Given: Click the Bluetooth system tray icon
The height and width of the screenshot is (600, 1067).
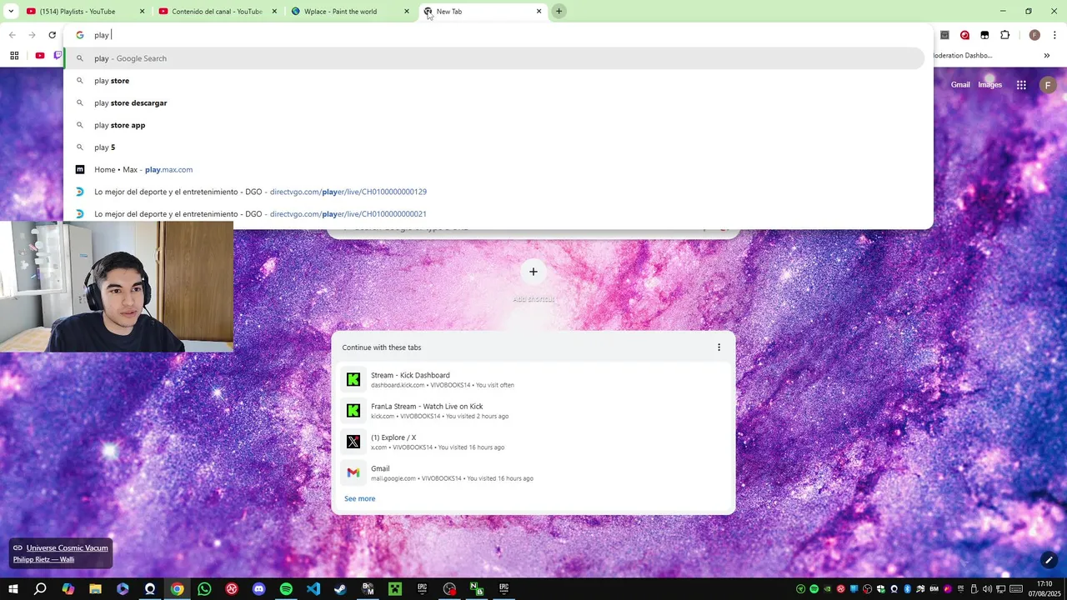Looking at the screenshot, I should [907, 589].
